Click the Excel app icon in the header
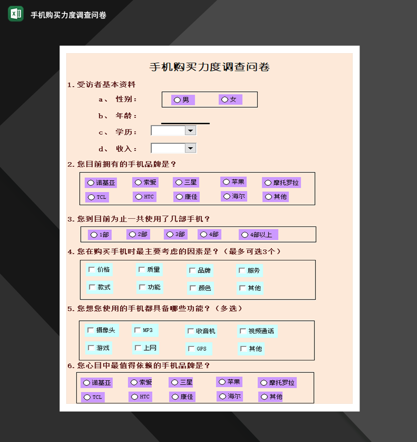417x442 pixels. coord(15,15)
